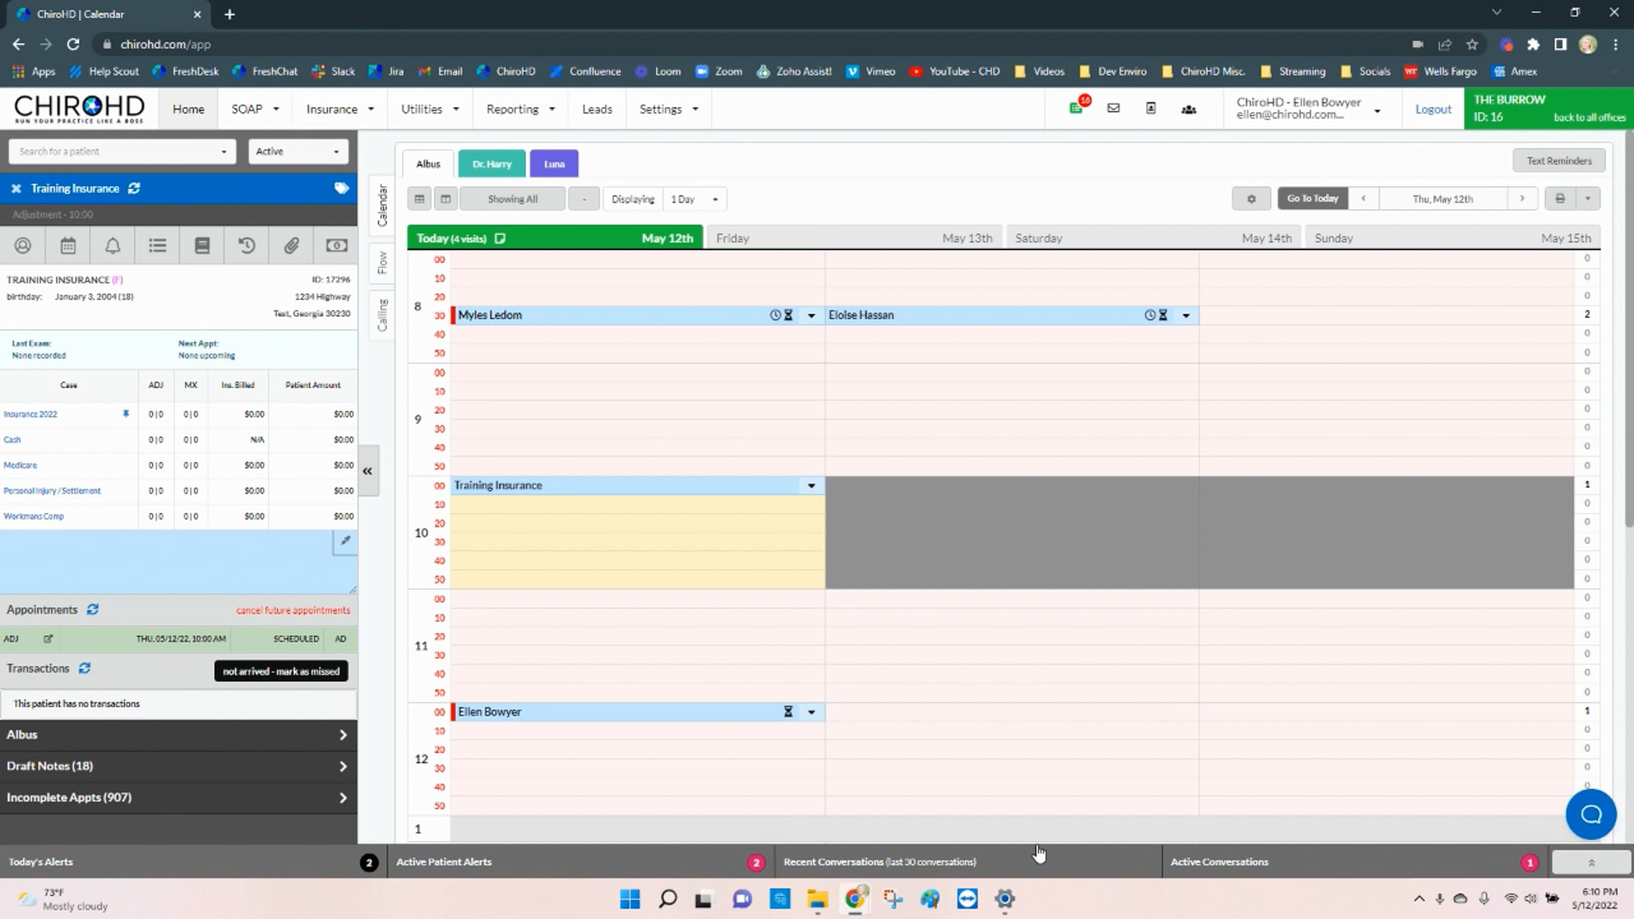Open the payment cash icon in patient toolbar
This screenshot has height=919, width=1634.
tap(336, 245)
